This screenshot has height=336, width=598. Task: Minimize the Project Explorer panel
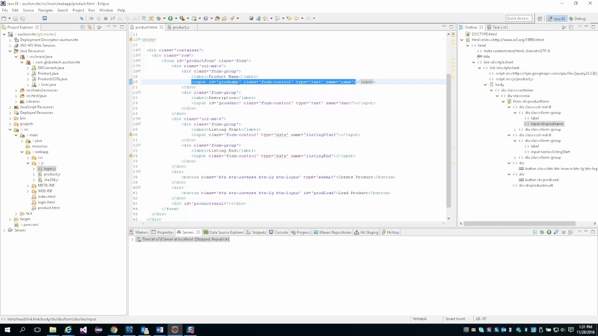click(115, 27)
